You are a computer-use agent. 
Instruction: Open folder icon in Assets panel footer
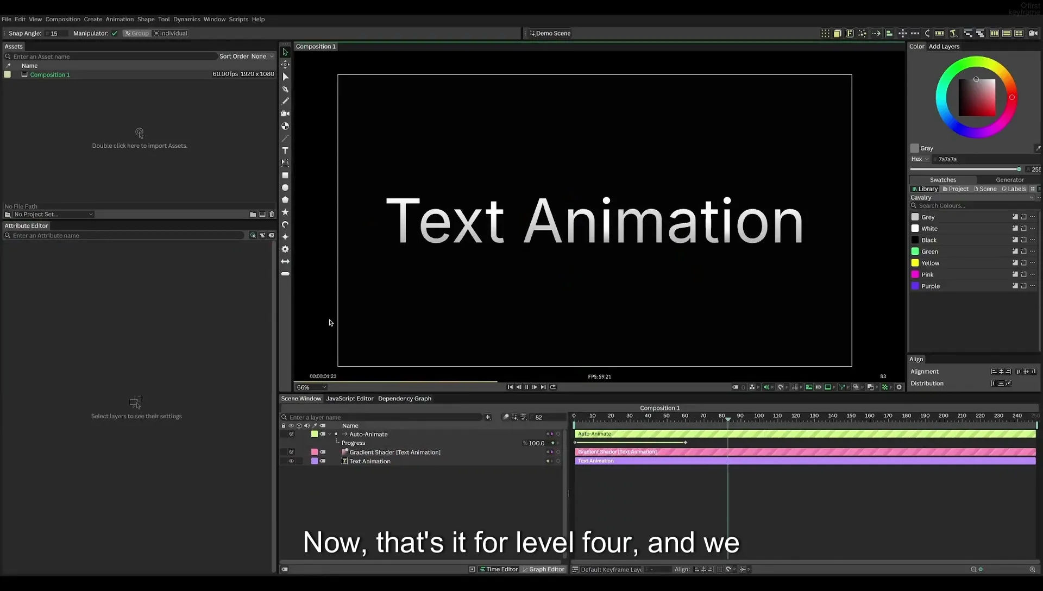(253, 215)
